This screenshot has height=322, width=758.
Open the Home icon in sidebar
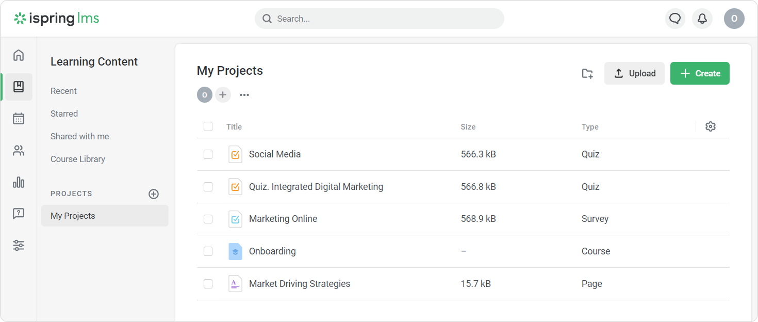(x=19, y=55)
